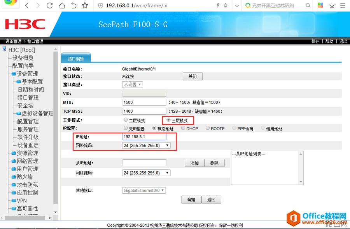Select 静态地址 radio button
The width and height of the screenshot is (350, 229).
tap(154, 128)
